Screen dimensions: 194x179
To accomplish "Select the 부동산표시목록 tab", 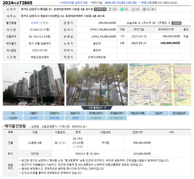I will (x=137, y=113).
